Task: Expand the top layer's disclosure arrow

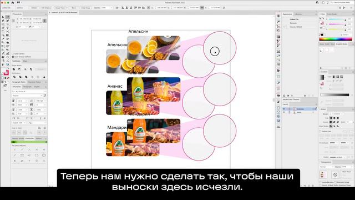Action: (291, 109)
